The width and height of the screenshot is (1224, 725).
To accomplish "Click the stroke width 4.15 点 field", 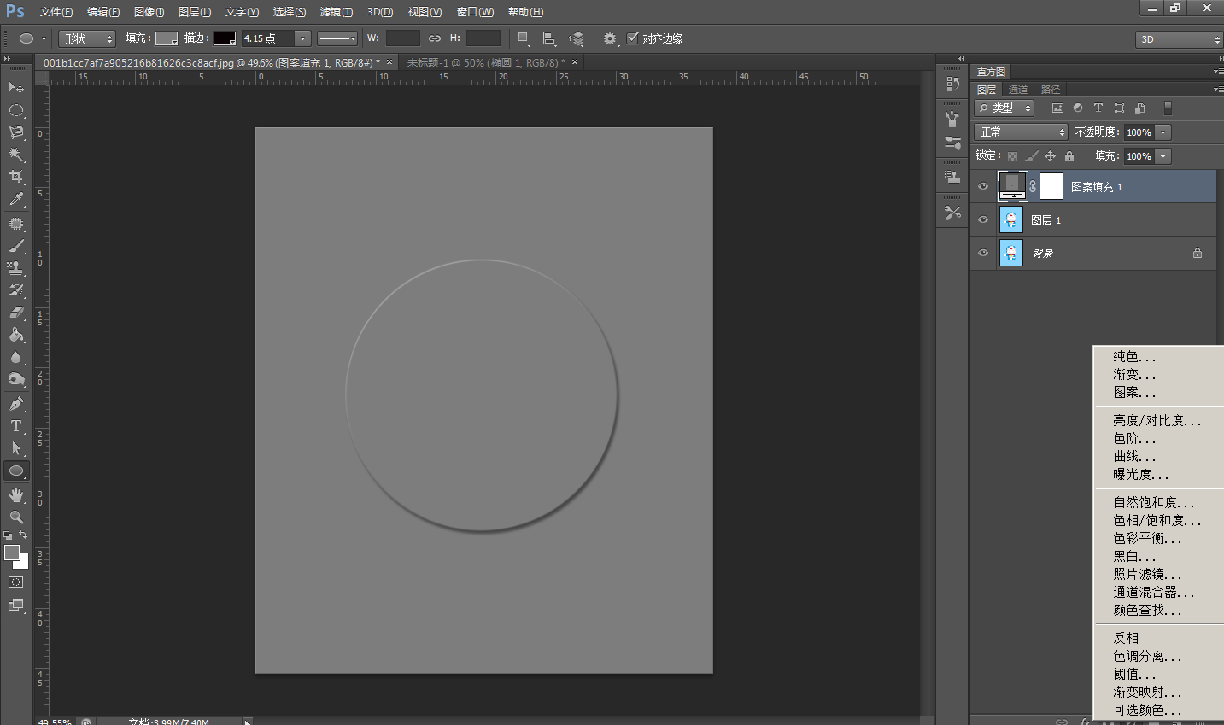I will point(266,38).
